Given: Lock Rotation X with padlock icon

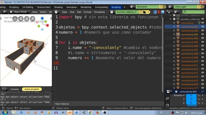Looking at the screenshot, I should pyautogui.click(x=199, y=96).
